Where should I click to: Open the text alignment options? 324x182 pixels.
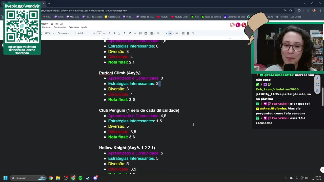(152, 33)
